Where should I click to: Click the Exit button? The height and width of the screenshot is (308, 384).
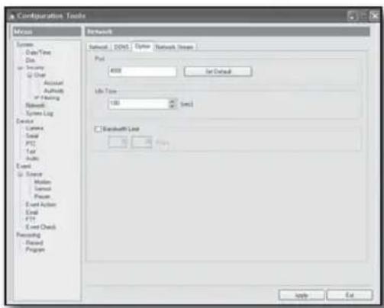pos(350,295)
